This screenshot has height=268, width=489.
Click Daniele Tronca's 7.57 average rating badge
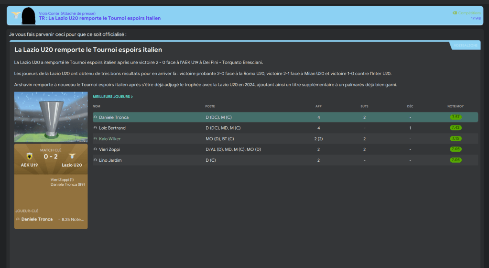coord(455,117)
